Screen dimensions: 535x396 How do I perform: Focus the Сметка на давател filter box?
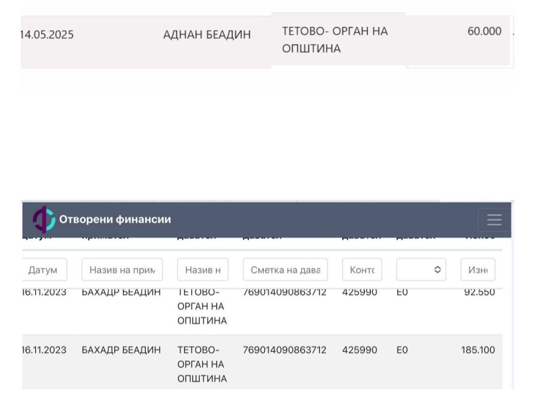[285, 270]
